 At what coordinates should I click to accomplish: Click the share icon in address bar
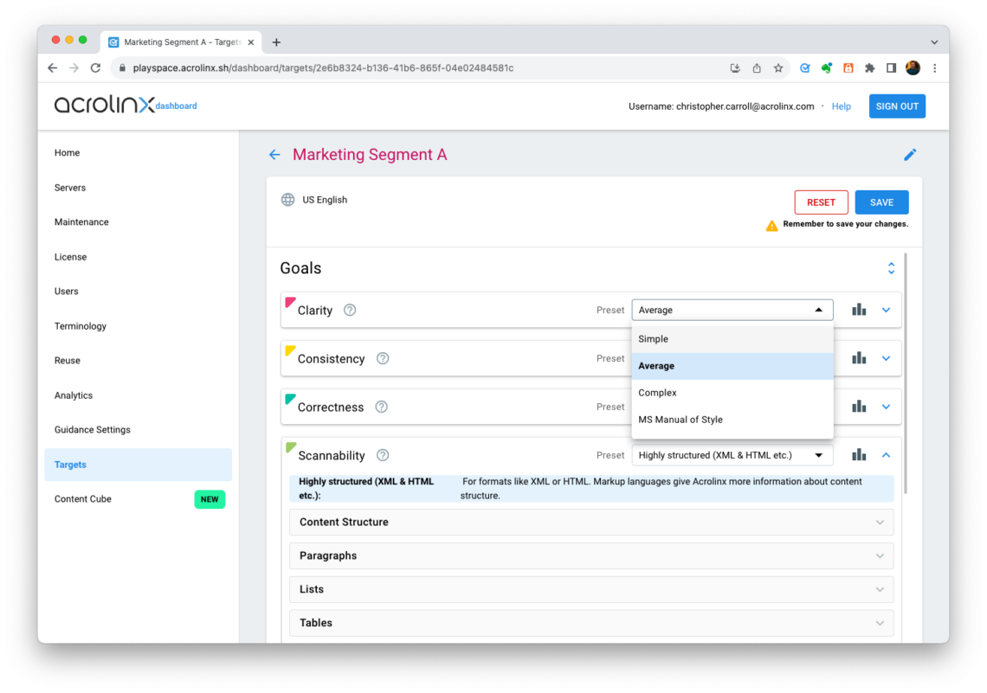[x=757, y=68]
